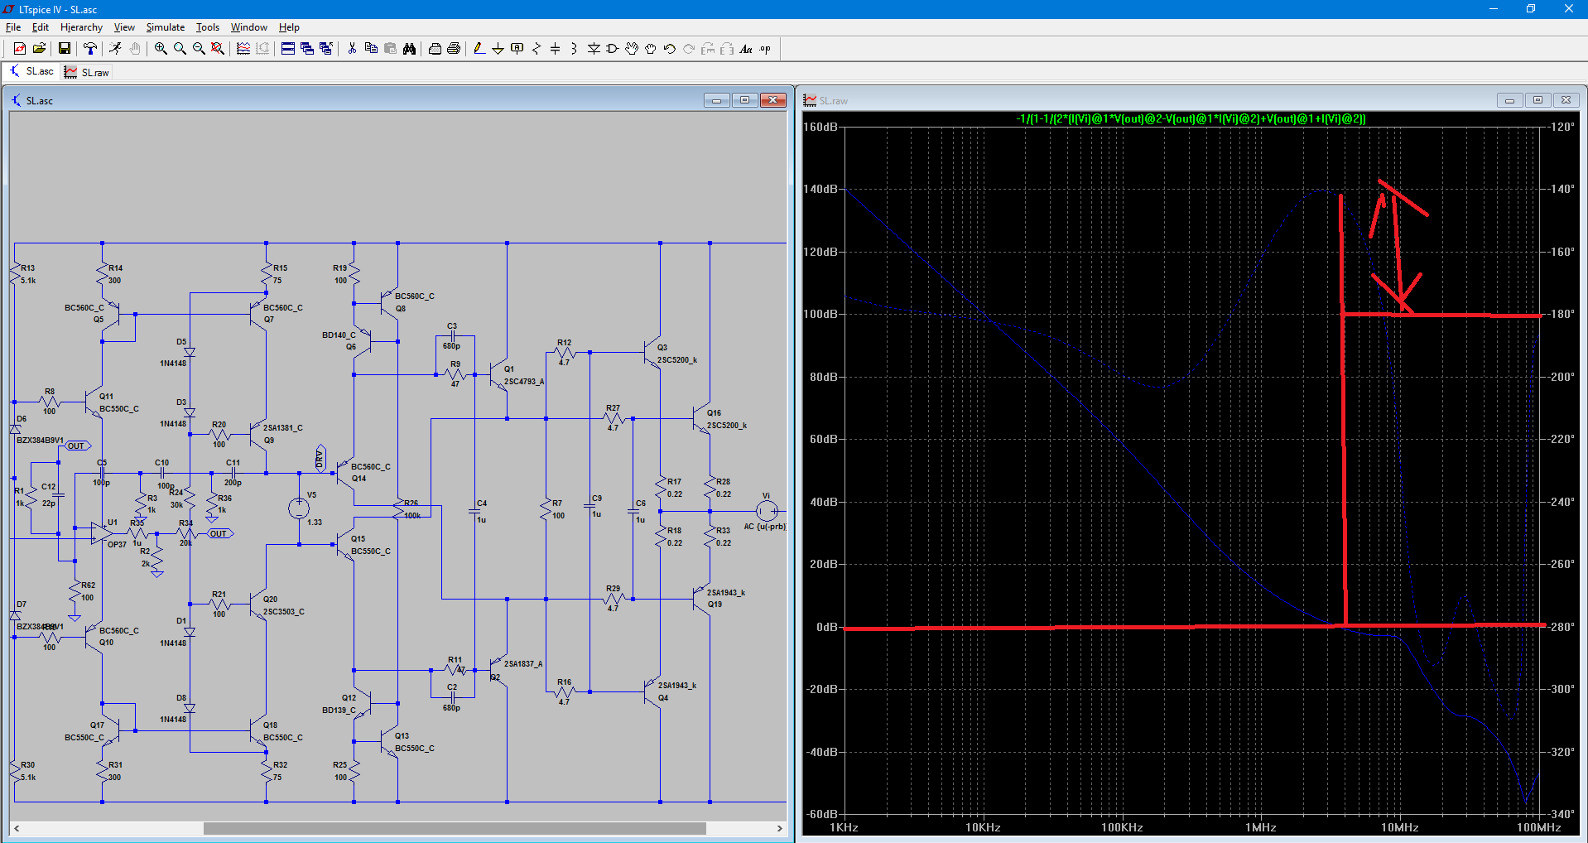Open the Simulate menu
Screen dimensions: 1588x843
point(165,27)
